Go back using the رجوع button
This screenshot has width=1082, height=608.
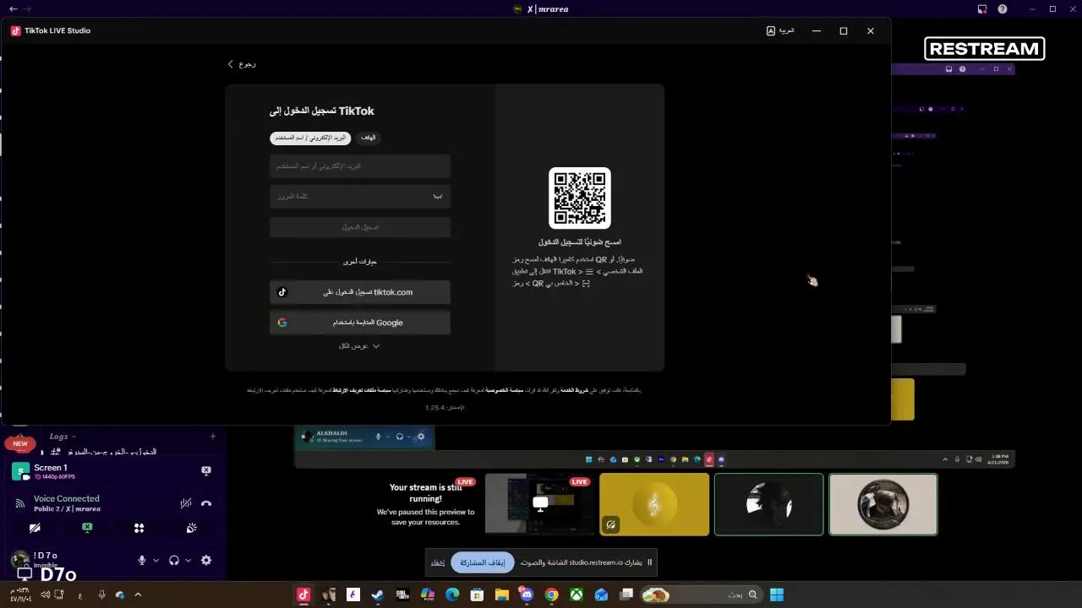pyautogui.click(x=242, y=64)
